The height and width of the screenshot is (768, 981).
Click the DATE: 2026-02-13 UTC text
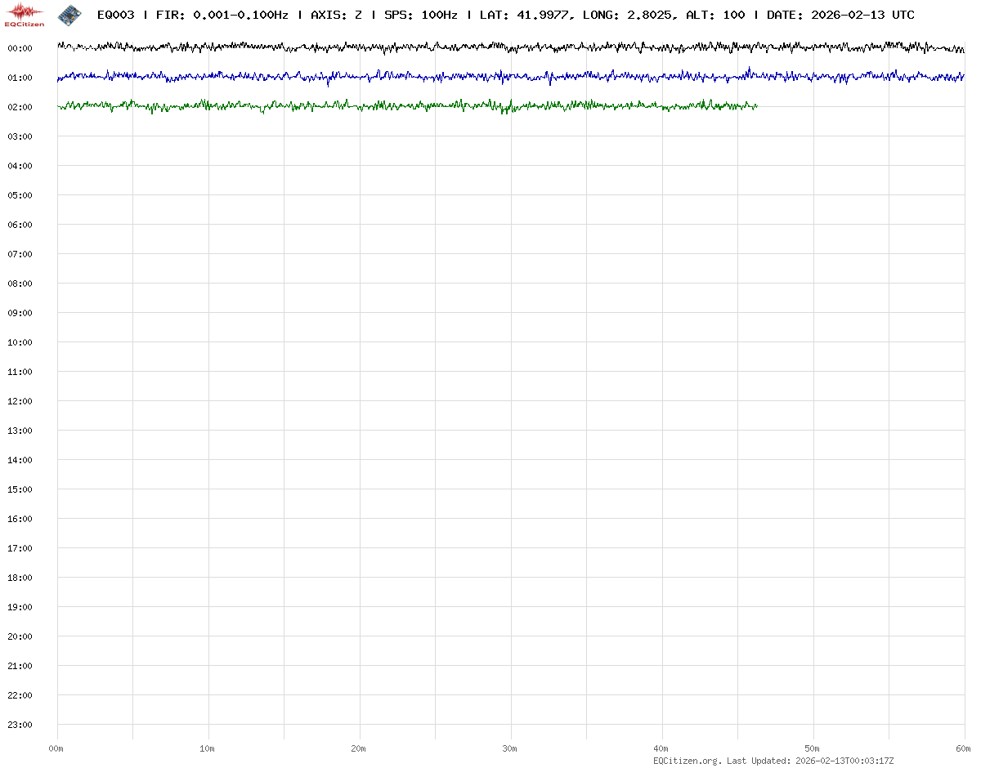coord(840,16)
